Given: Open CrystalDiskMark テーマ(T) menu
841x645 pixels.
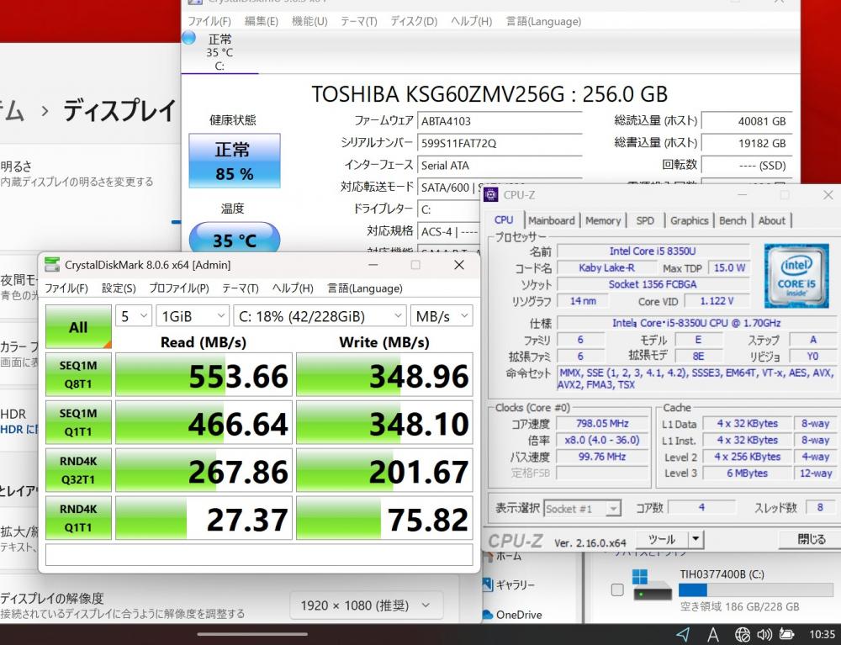Looking at the screenshot, I should coord(241,288).
